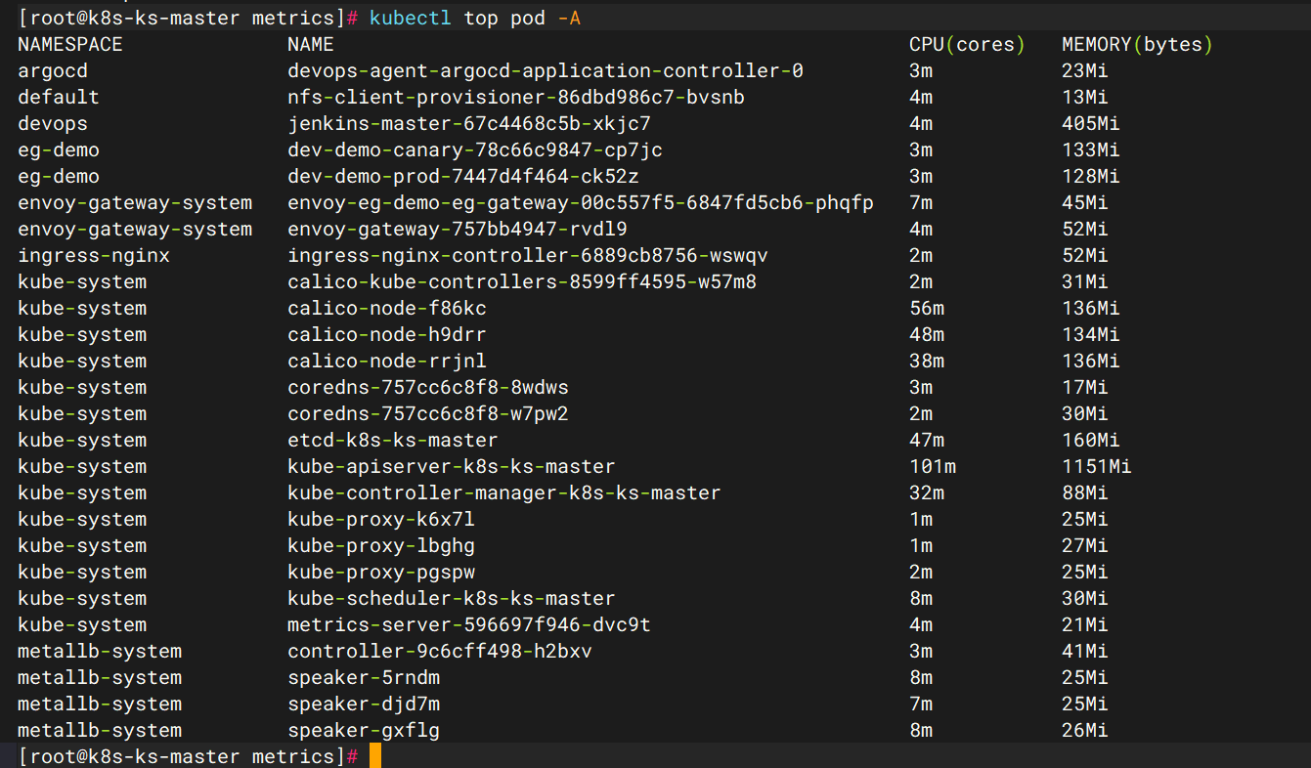1311x768 pixels.
Task: Click the speaker-gxflg pod name
Action: click(x=371, y=731)
